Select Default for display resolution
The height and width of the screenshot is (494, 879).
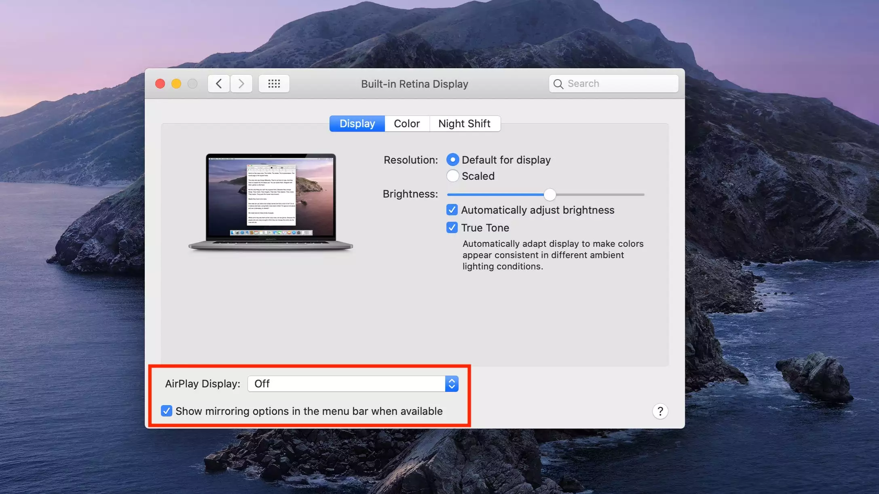453,160
